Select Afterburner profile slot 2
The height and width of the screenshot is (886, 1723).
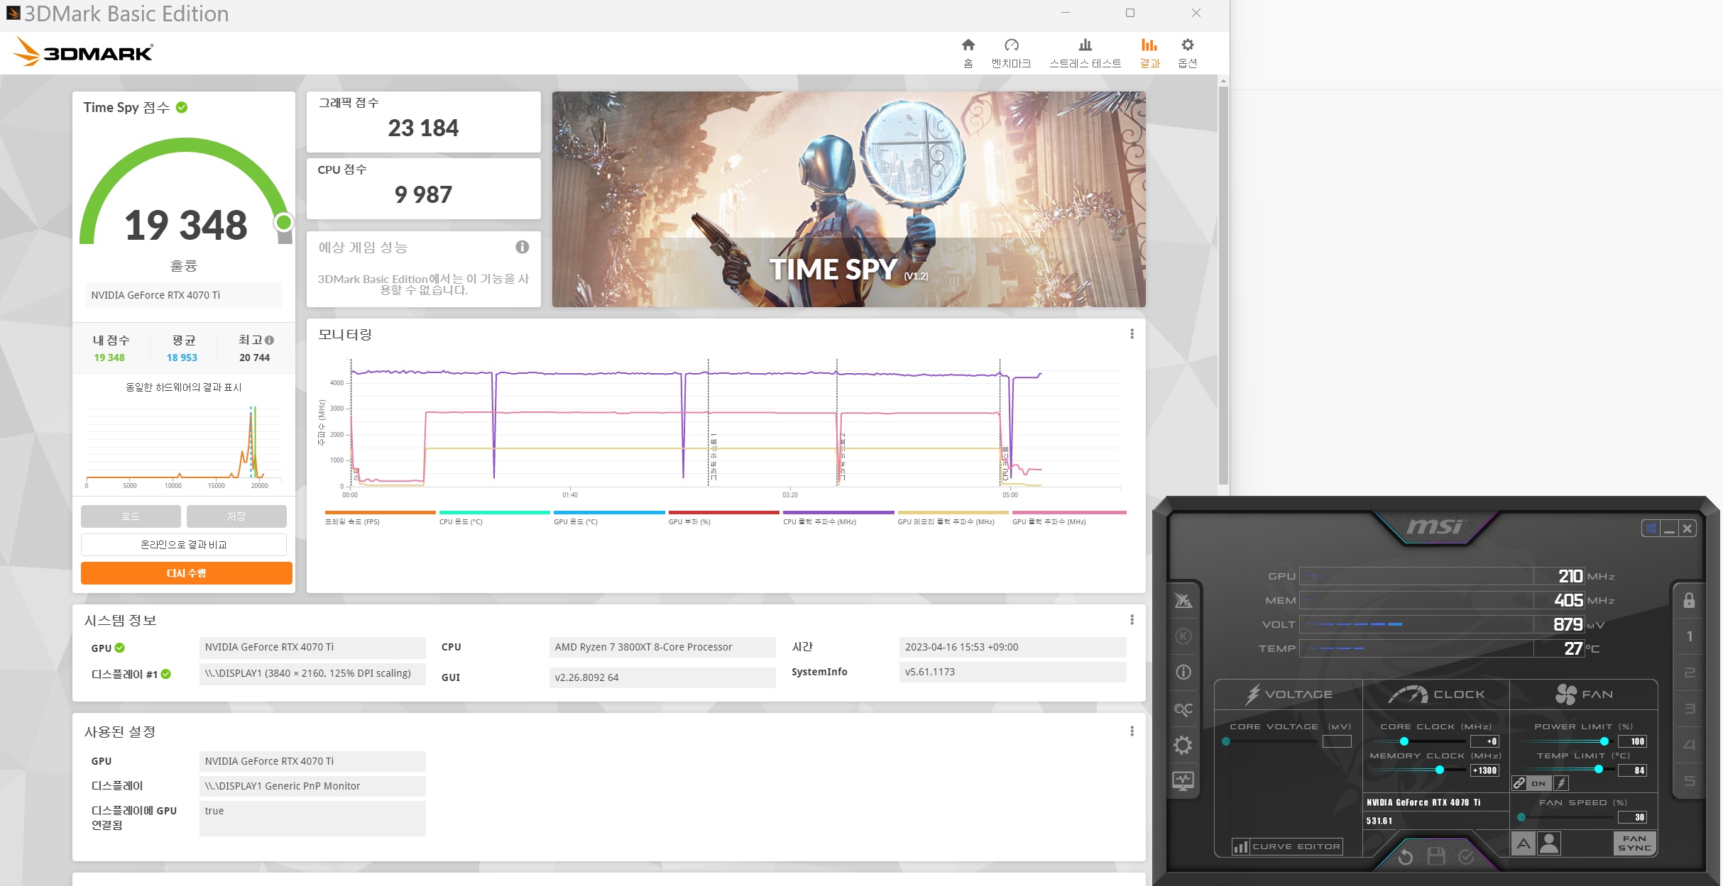1689,672
